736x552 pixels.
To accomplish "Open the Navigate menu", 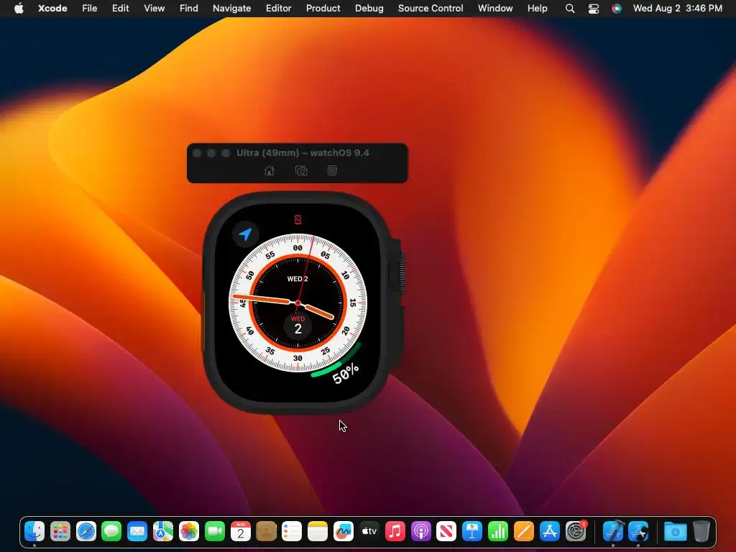I will click(232, 9).
